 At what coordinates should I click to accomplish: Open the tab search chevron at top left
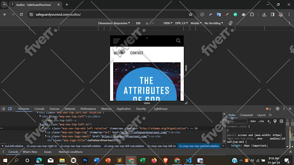pos(4,4)
